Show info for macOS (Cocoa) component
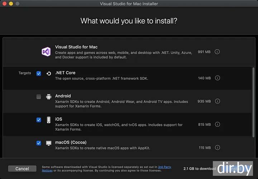Image resolution: width=258 pixels, height=179 pixels. point(217,147)
